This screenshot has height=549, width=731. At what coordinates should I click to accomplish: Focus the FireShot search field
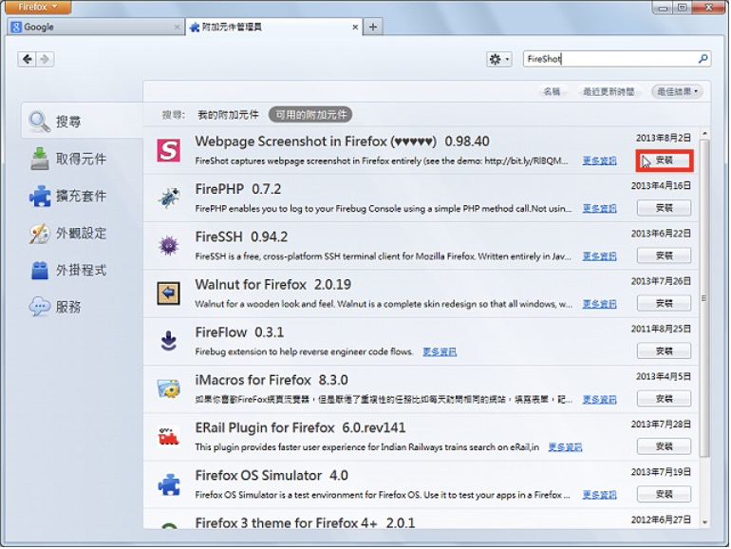(616, 59)
